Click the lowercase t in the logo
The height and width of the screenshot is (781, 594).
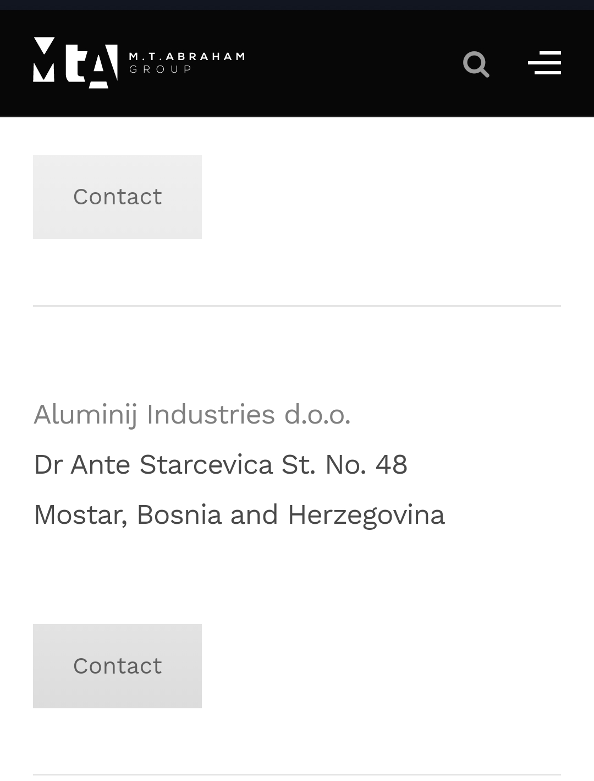click(x=76, y=64)
